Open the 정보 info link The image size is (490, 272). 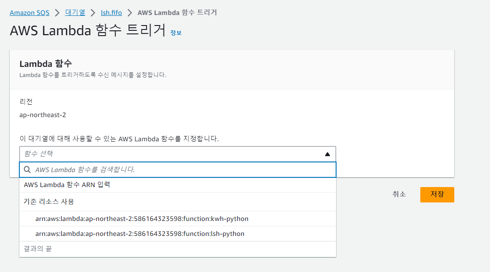point(176,33)
